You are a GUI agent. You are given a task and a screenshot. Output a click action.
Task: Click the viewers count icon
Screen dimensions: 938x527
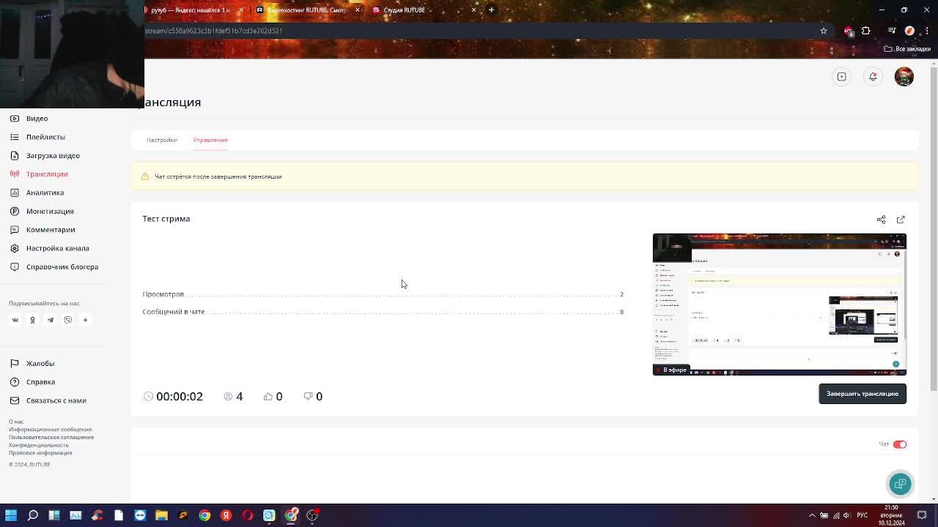coord(228,396)
